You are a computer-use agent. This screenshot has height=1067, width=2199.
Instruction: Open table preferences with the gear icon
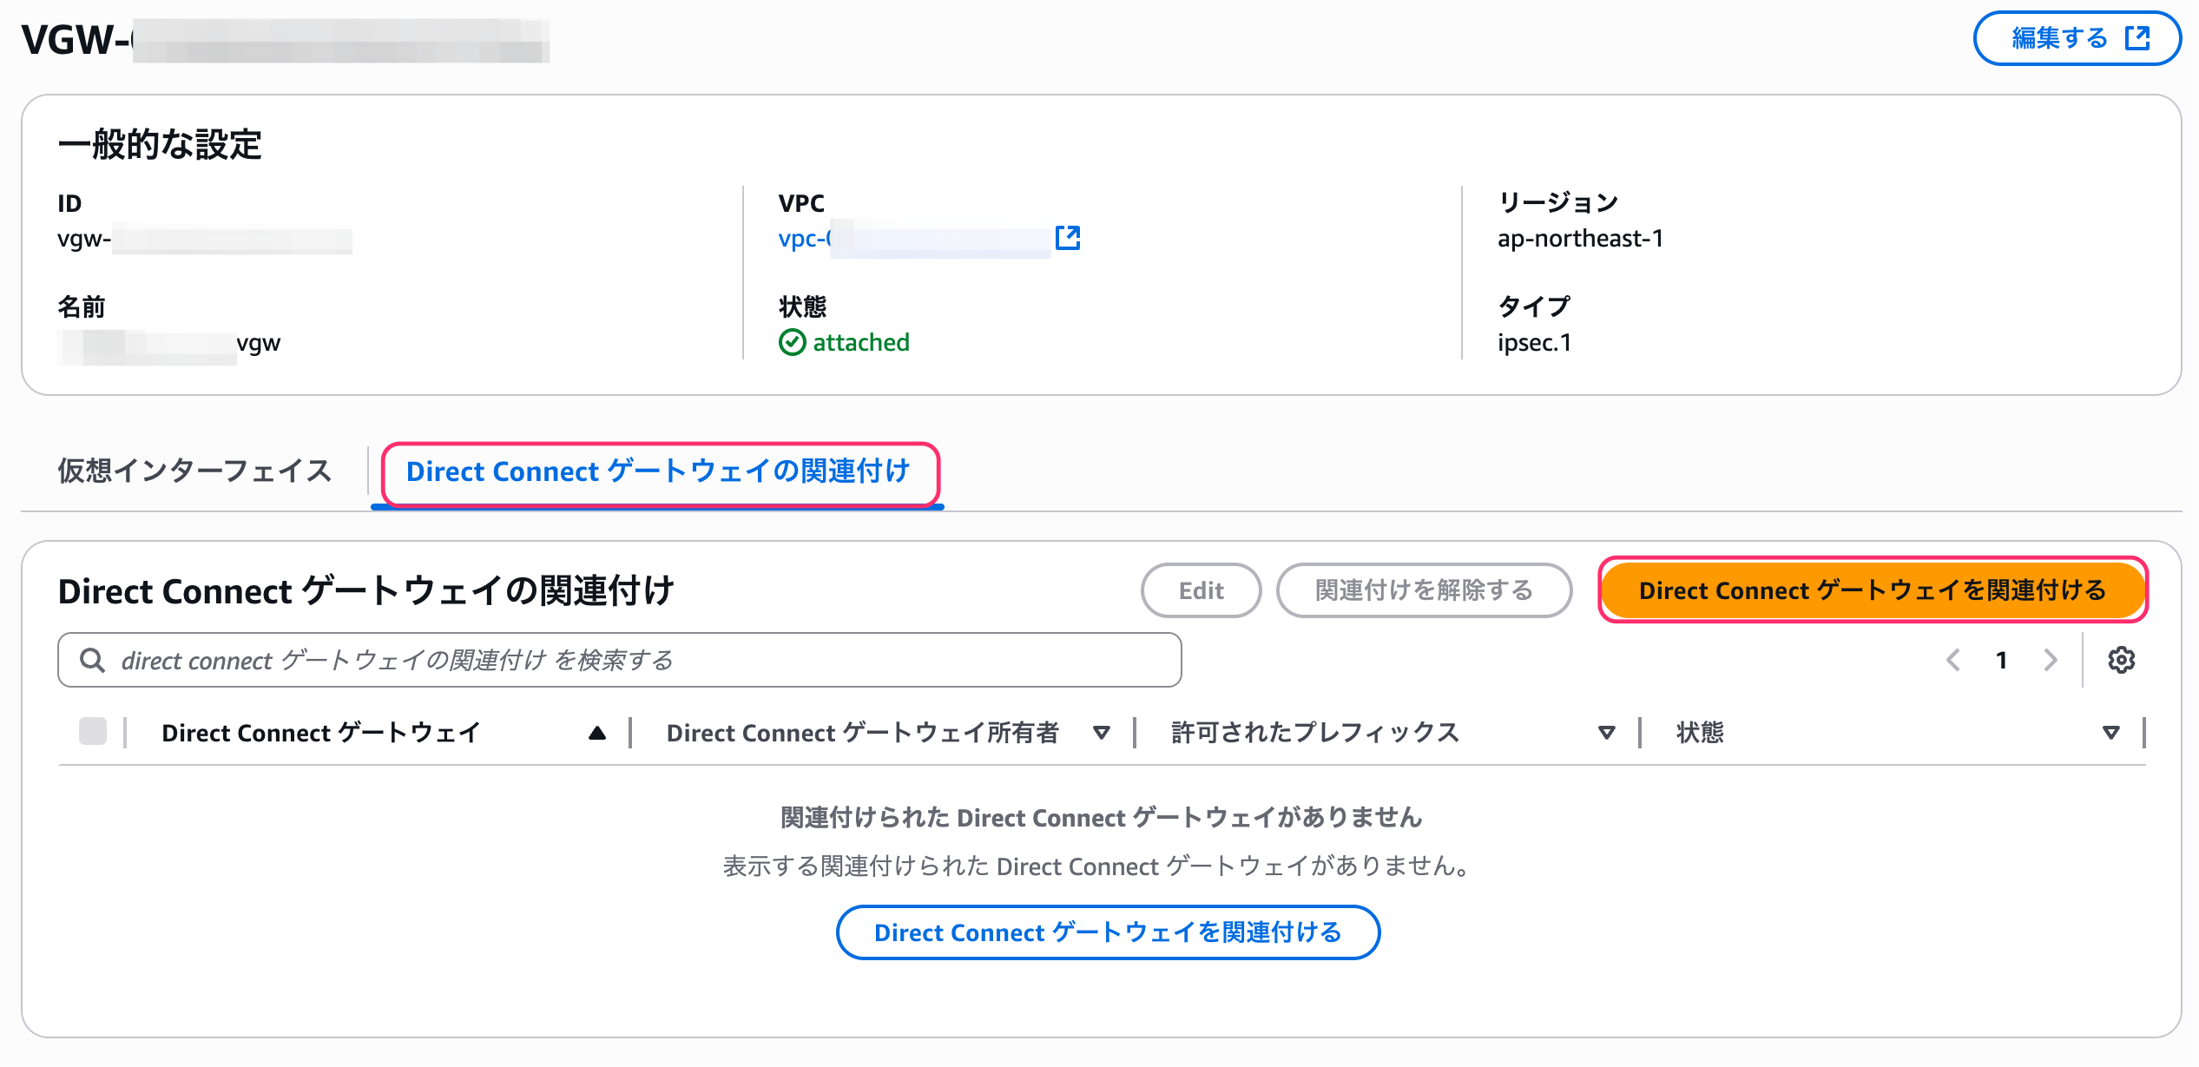pos(2122,660)
